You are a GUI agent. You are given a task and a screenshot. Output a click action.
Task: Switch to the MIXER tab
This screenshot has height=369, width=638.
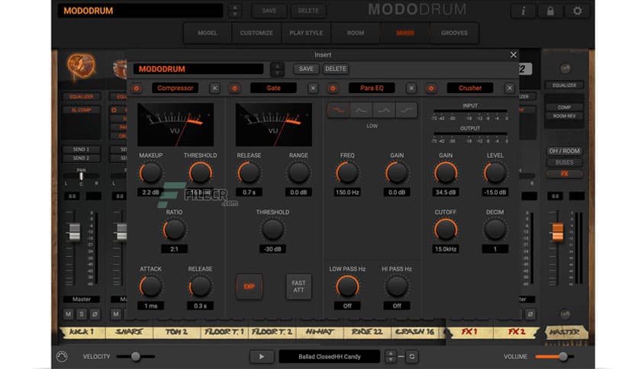pos(405,33)
